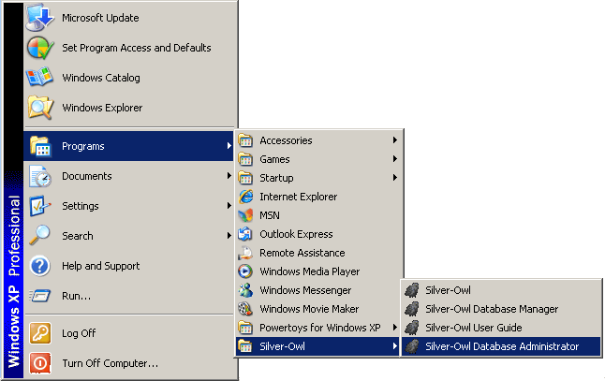605x381 pixels.
Task: Click the Outlook Express icon
Action: (245, 234)
